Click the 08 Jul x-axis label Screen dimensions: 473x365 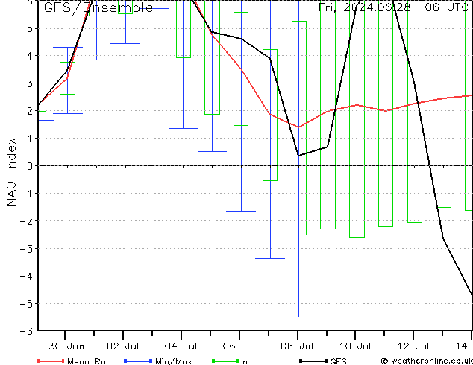(297, 346)
